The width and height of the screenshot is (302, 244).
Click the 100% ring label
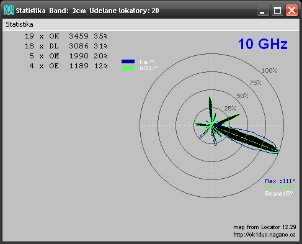(x=269, y=71)
